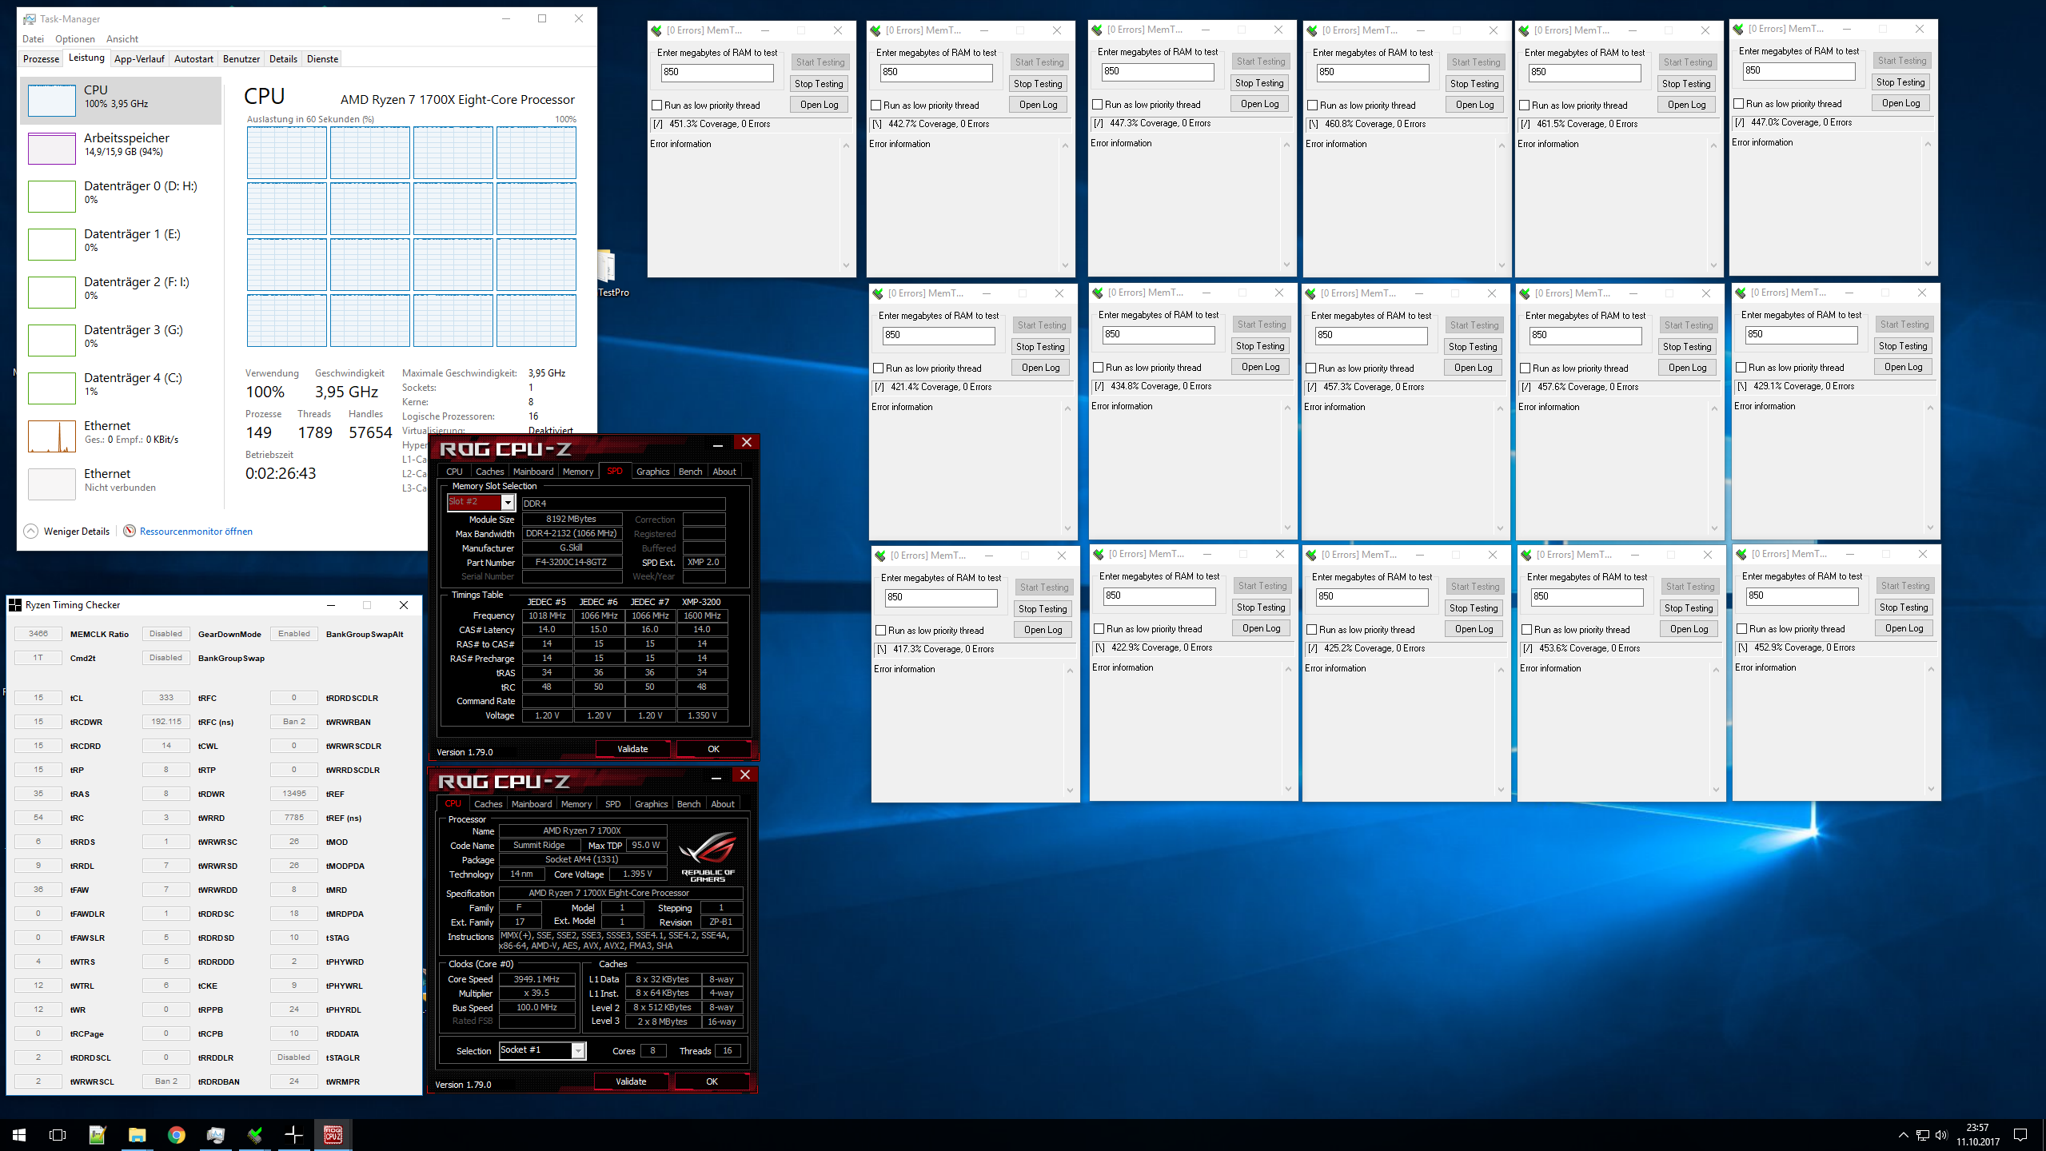
Task: Open File Explorer from the taskbar
Action: tap(137, 1134)
